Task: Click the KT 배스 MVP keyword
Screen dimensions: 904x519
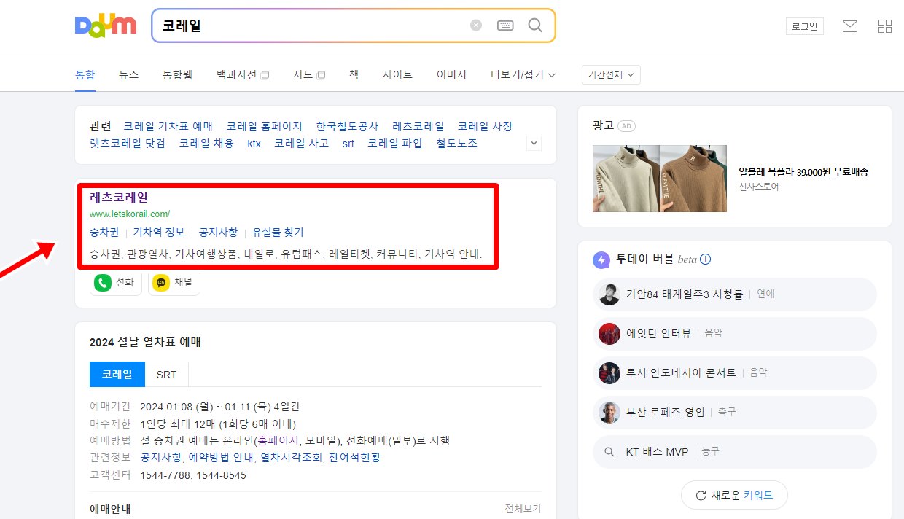Action: (657, 452)
